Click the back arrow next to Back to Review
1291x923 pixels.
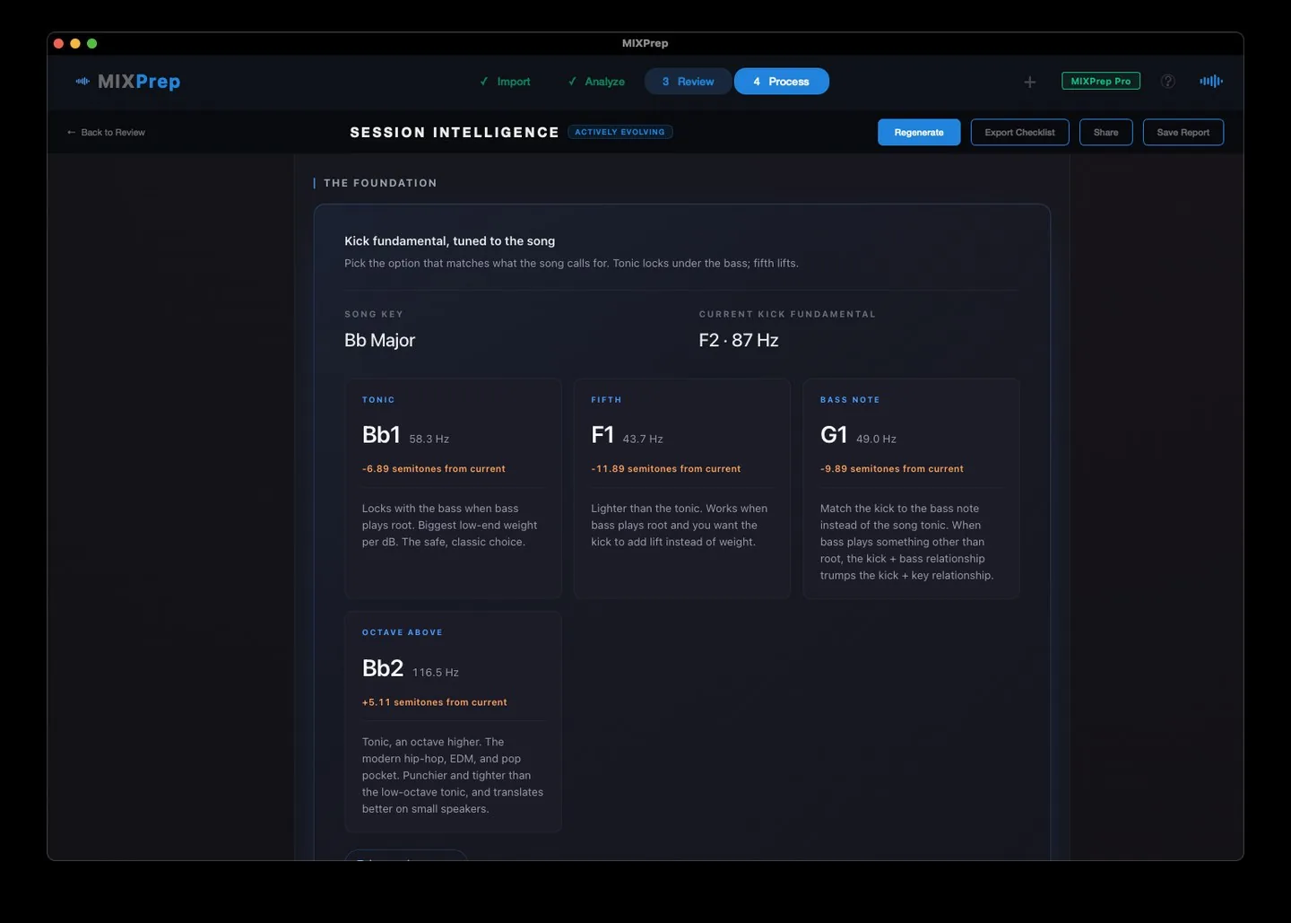tap(71, 133)
